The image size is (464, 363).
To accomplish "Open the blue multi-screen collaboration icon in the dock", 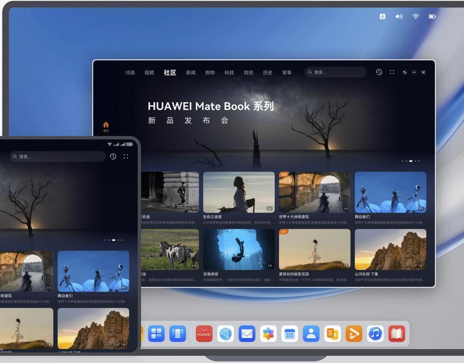I will [178, 334].
